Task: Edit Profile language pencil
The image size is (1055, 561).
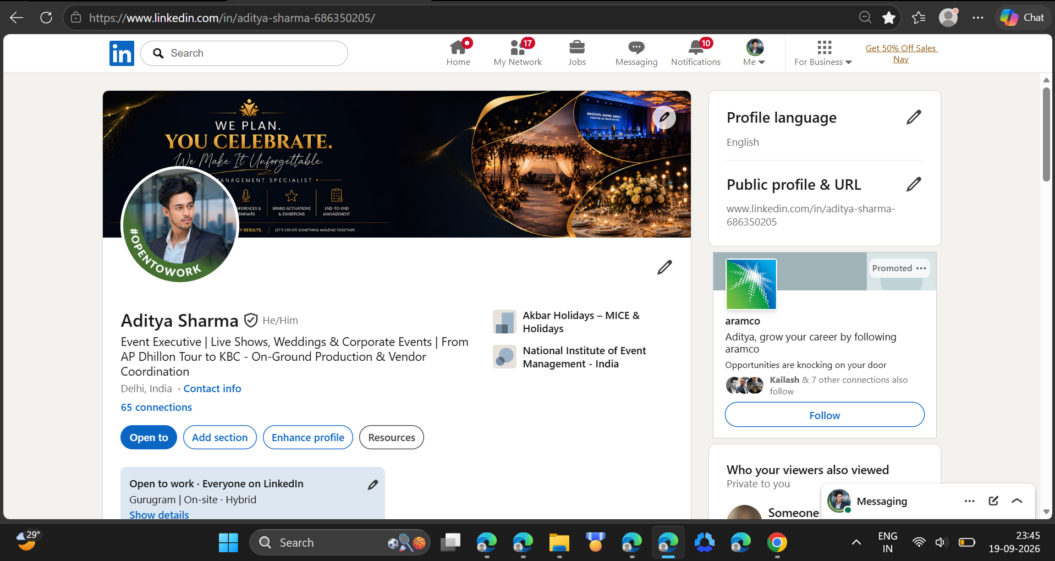Action: click(x=914, y=117)
